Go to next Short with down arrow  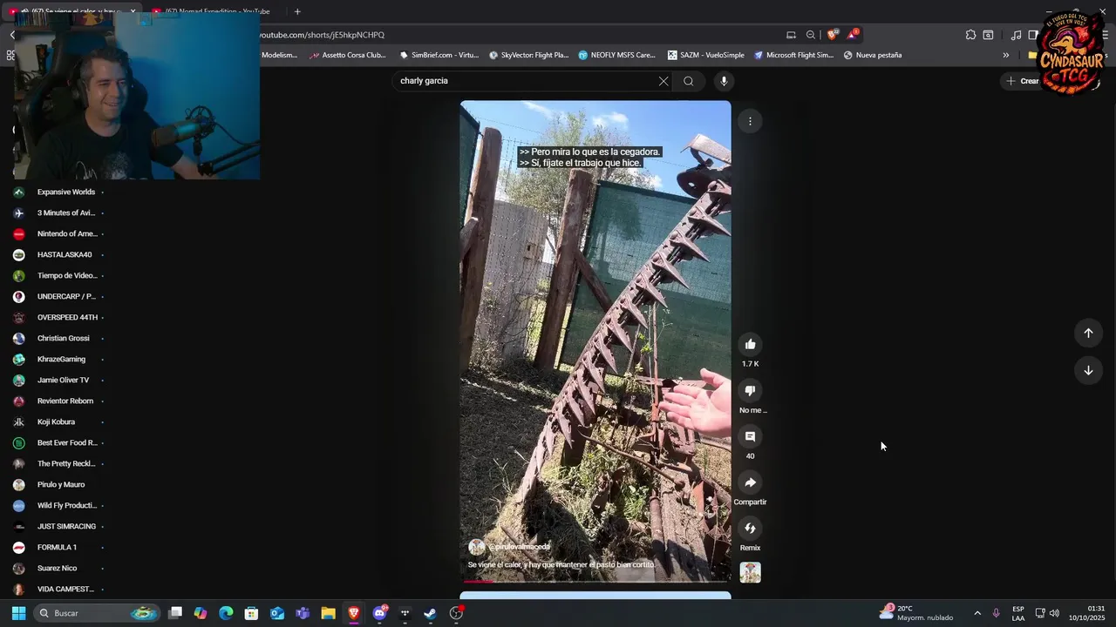[1088, 370]
